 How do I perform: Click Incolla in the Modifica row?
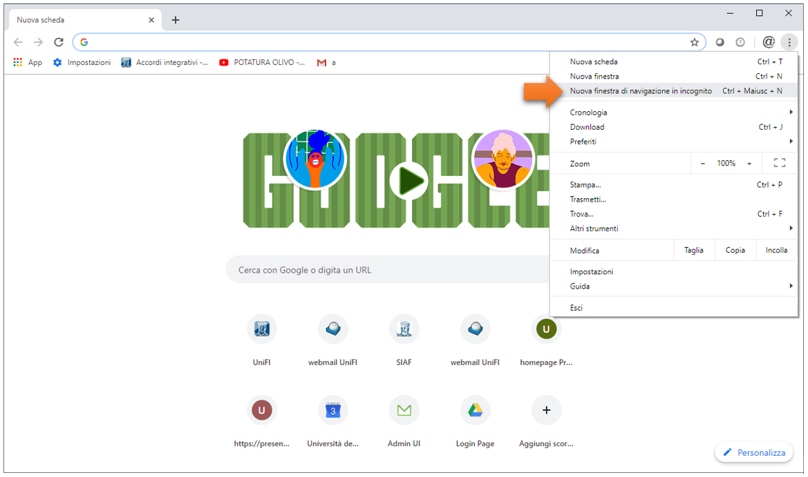(x=777, y=250)
